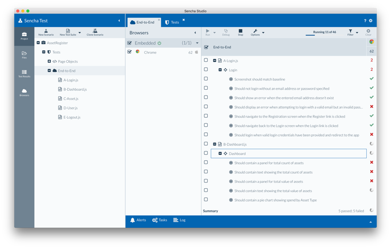Check the pie chart test checkbox
Image resolution: width=391 pixels, height=248 pixels.
pyautogui.click(x=206, y=199)
